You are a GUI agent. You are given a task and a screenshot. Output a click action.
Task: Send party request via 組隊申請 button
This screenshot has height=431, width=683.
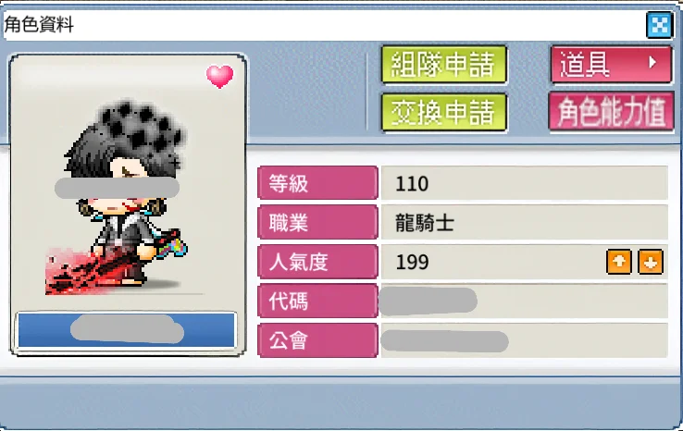[444, 65]
